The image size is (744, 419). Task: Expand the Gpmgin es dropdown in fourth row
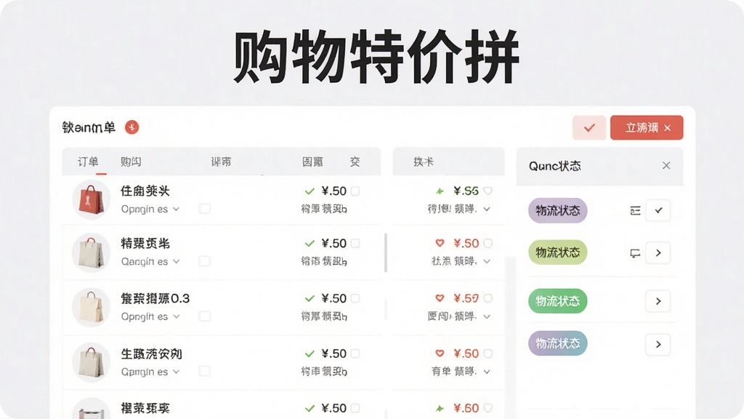(176, 372)
